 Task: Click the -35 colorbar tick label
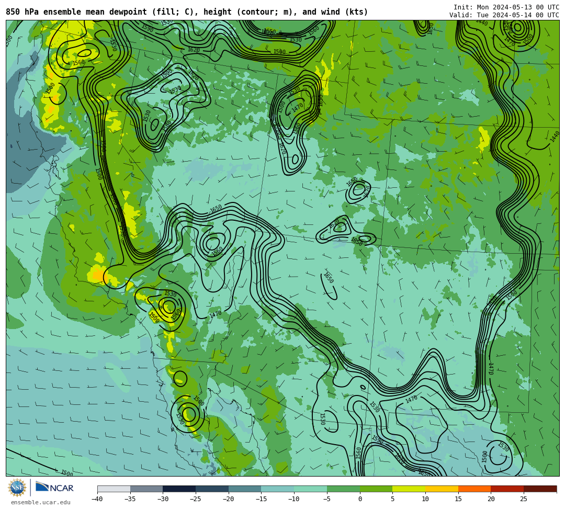coord(130,499)
